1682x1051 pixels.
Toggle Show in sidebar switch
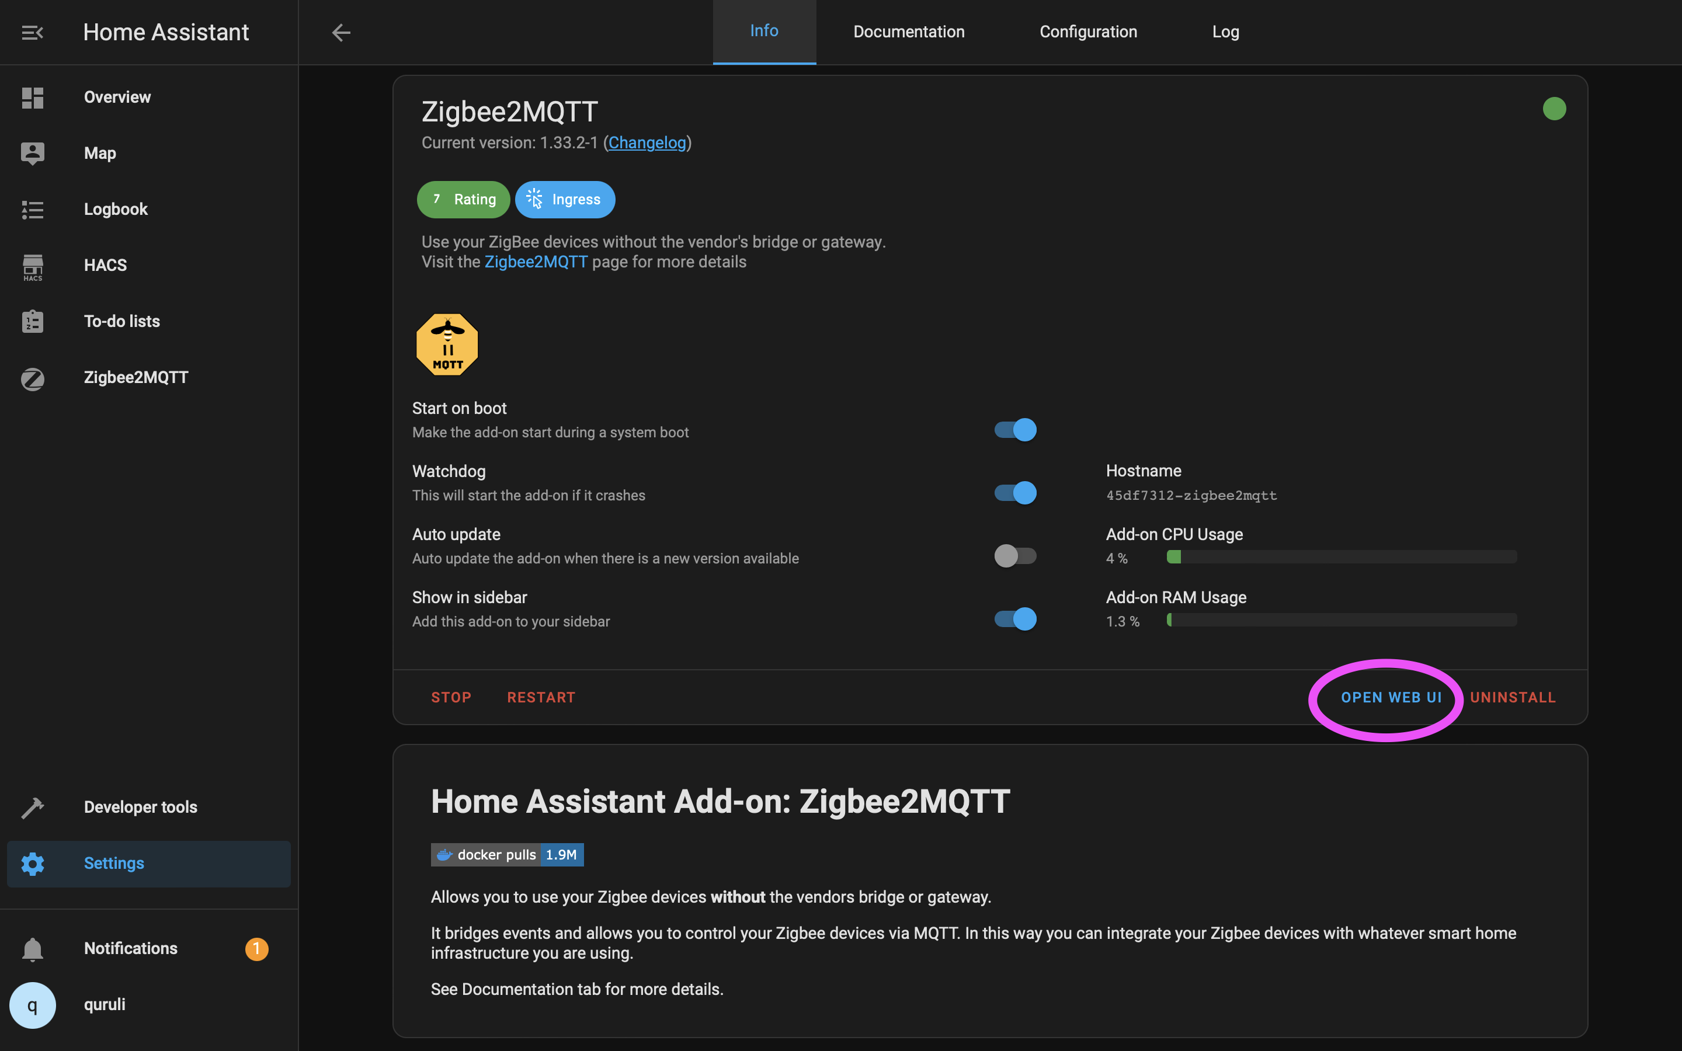point(1015,619)
